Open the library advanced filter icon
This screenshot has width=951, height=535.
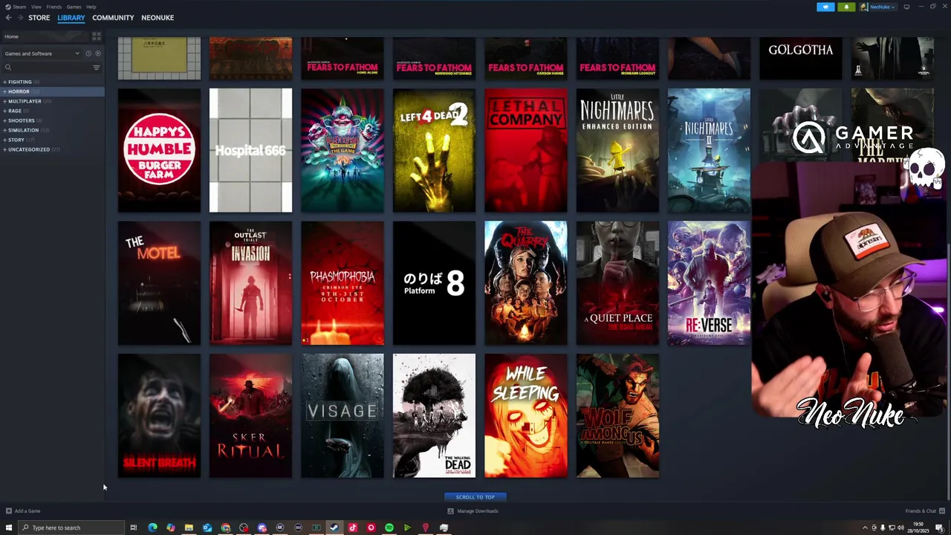pyautogui.click(x=97, y=68)
